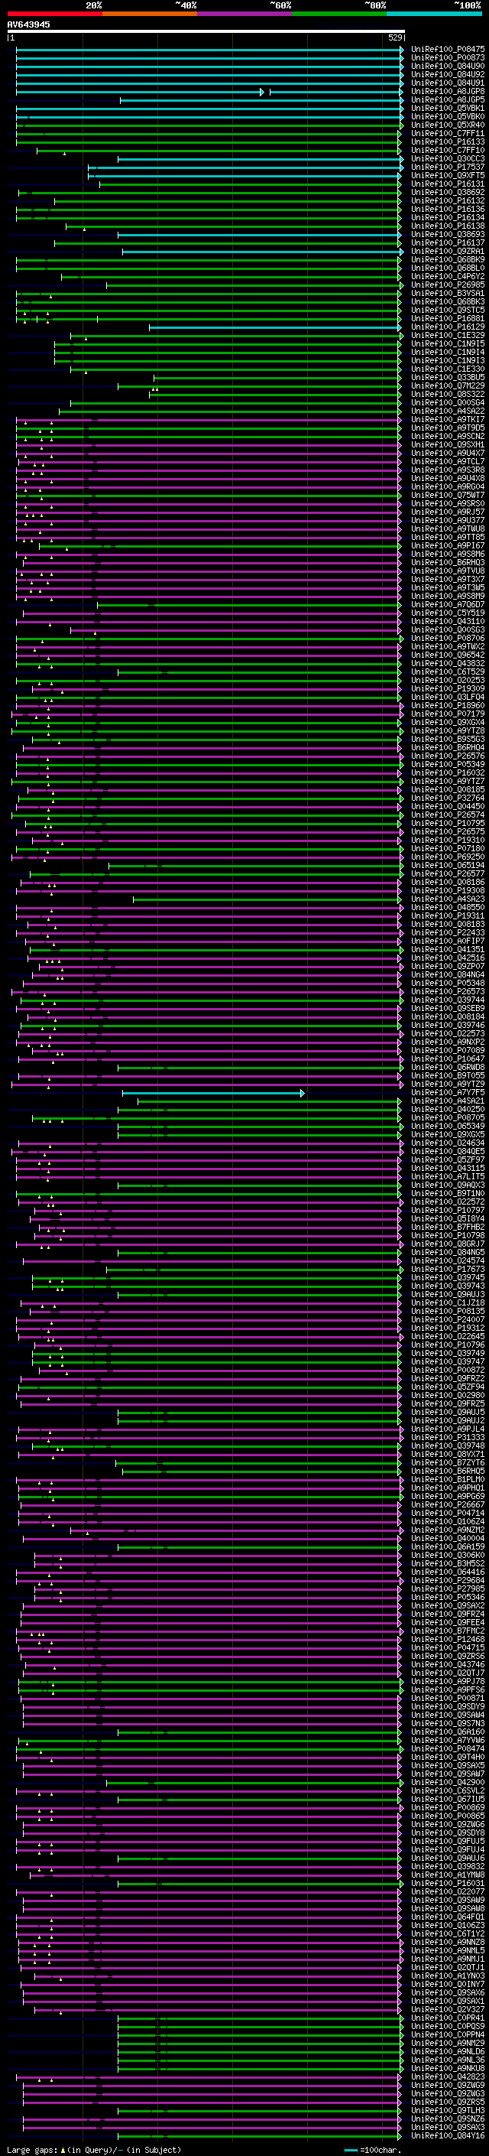Select label UniRef100_Q33BU5
Screen dimensions: 489x2156
pyautogui.click(x=448, y=378)
